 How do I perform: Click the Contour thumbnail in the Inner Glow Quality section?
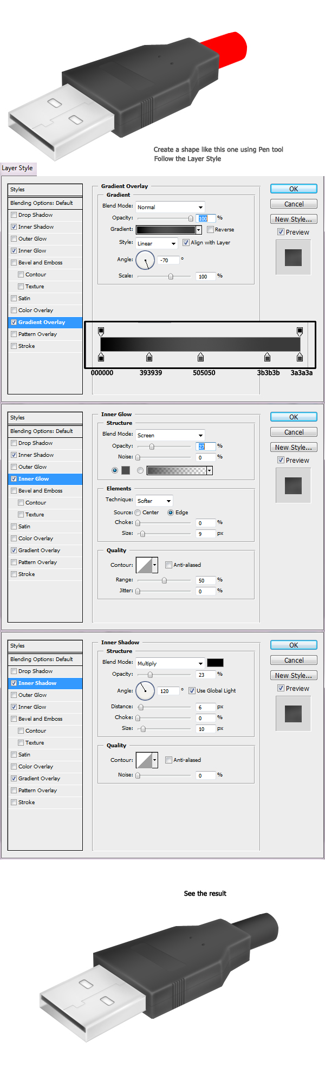point(144,565)
